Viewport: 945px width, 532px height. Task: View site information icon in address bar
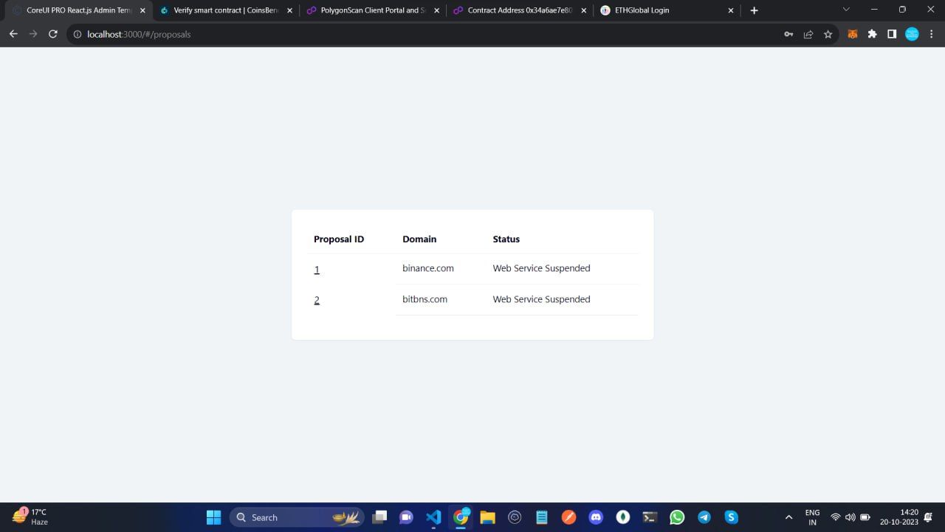tap(77, 34)
